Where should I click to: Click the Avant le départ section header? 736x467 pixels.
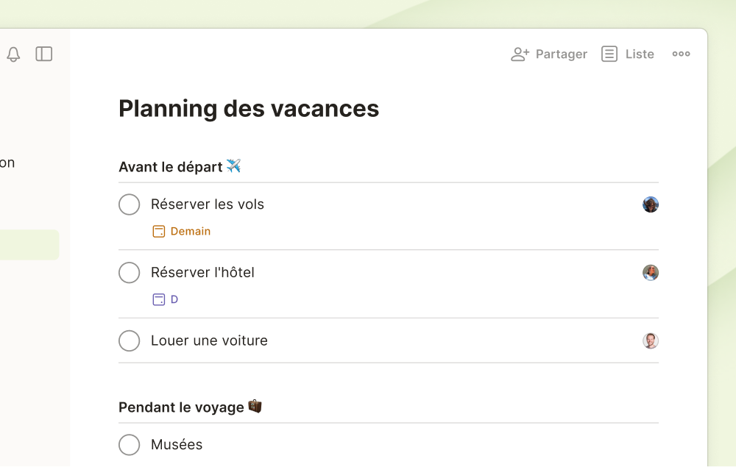[x=180, y=166]
